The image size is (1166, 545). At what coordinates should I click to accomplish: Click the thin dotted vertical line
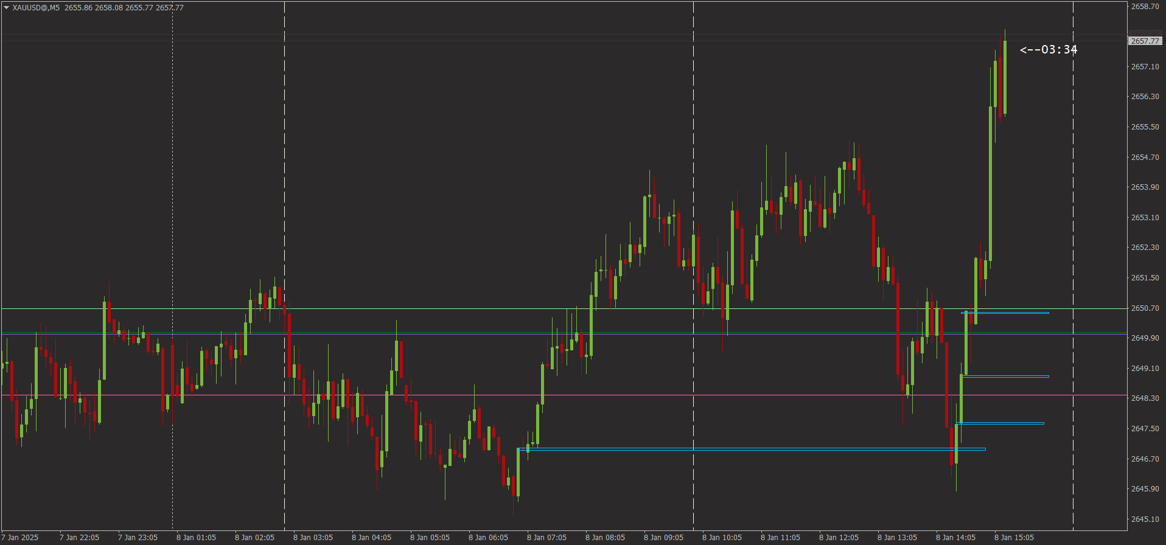tap(173, 182)
